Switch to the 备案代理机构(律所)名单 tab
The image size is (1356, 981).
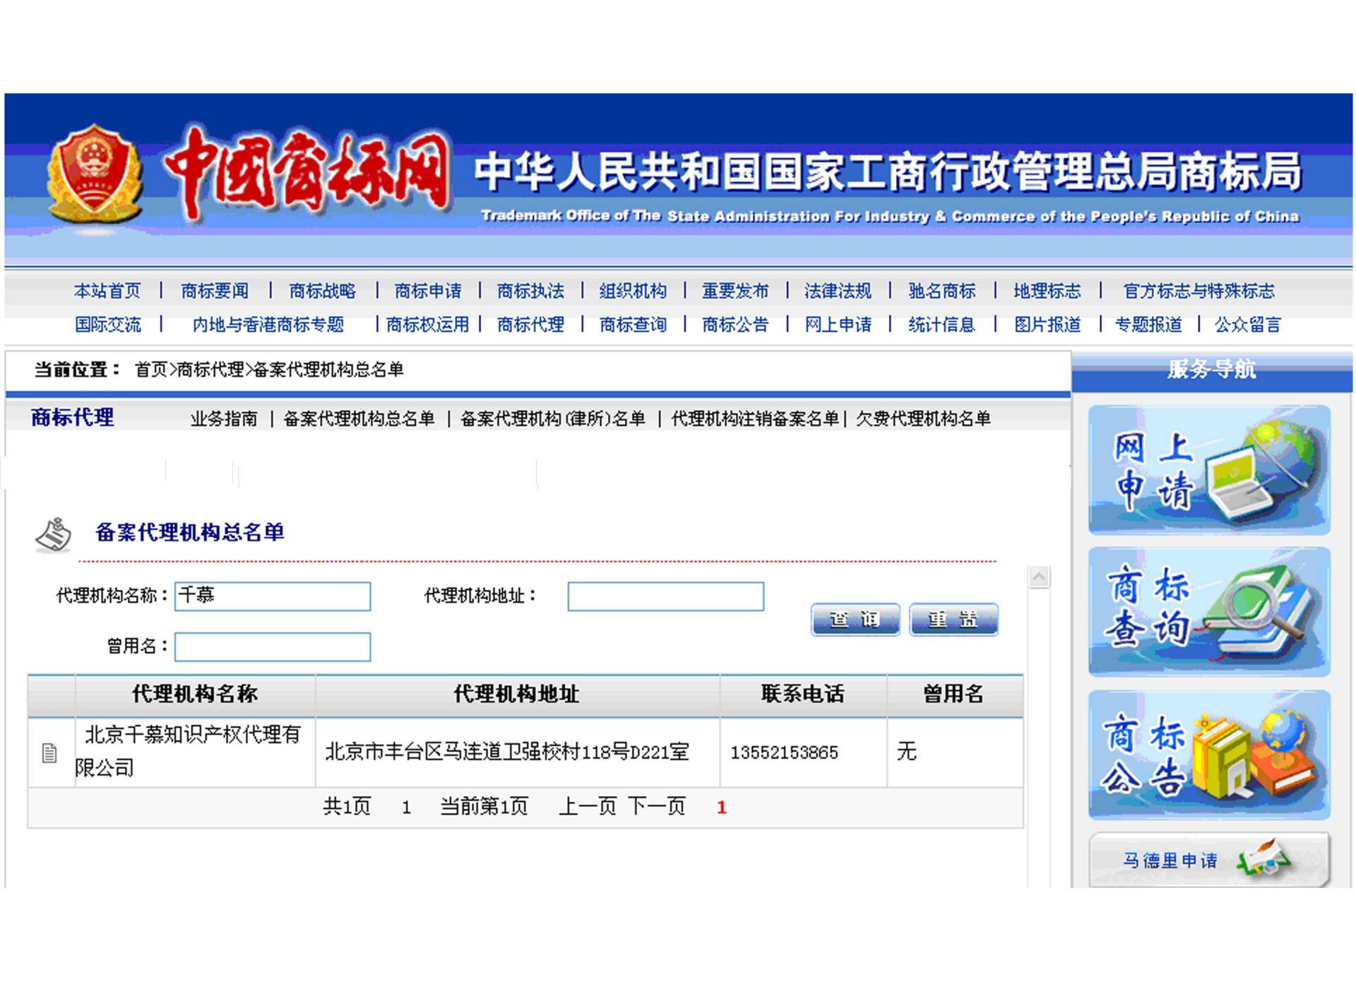coord(553,418)
